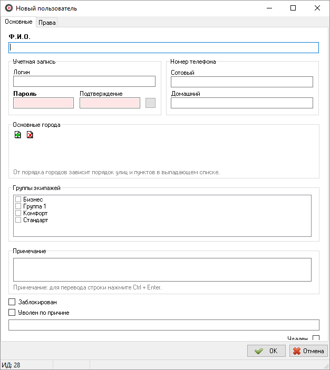
Task: Focus the Ф.И.О. text field
Action: 163,47
